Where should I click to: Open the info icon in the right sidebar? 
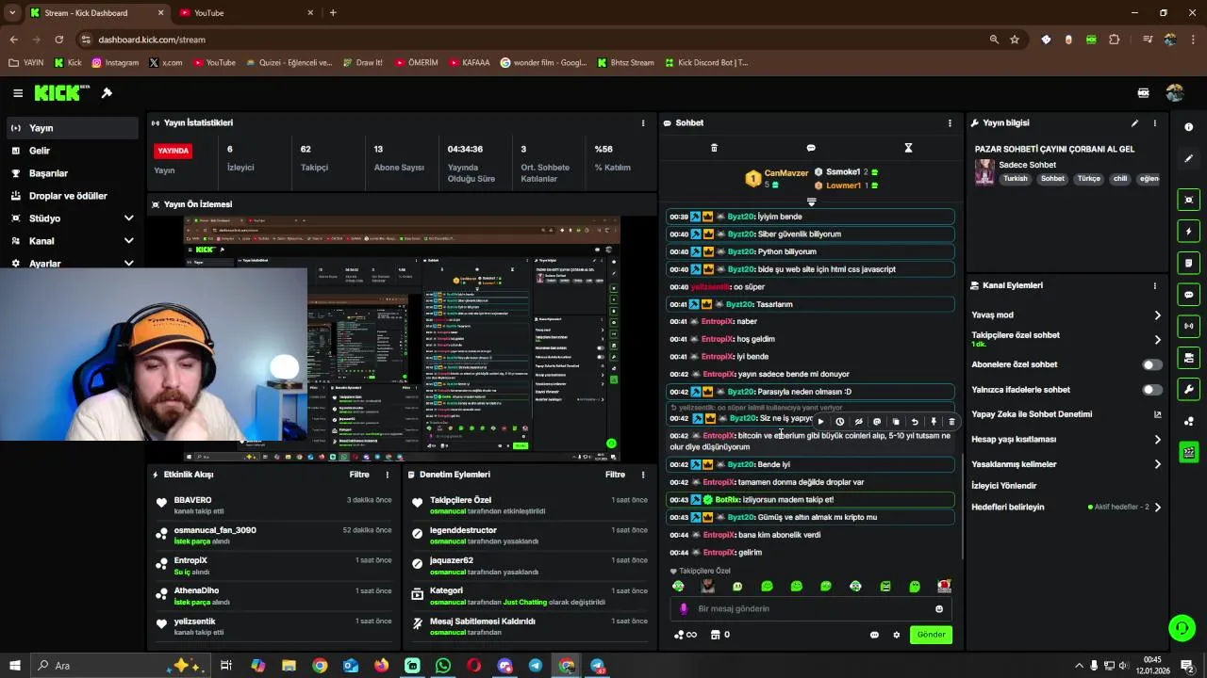(x=1188, y=127)
